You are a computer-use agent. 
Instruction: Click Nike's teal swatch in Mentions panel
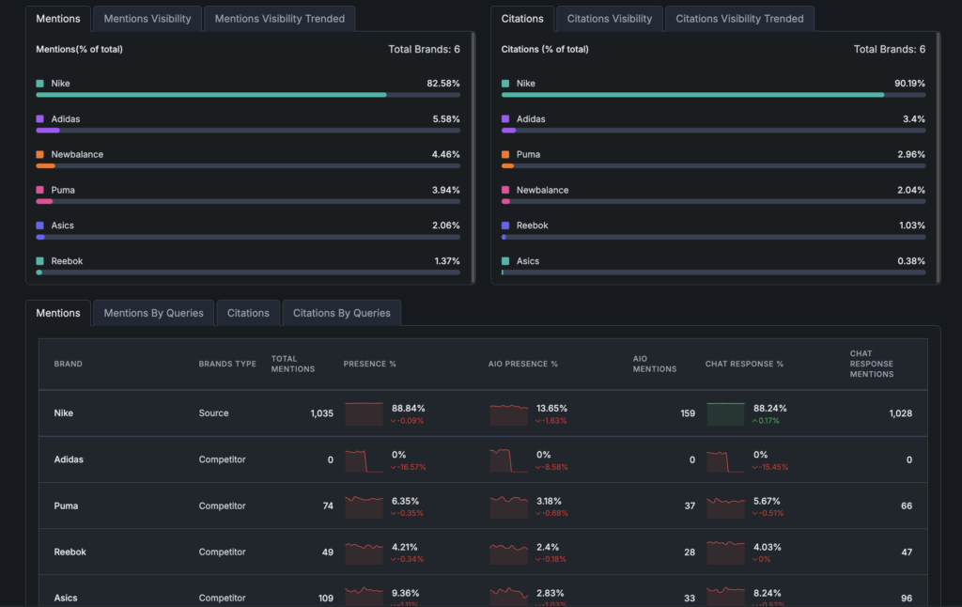point(40,84)
